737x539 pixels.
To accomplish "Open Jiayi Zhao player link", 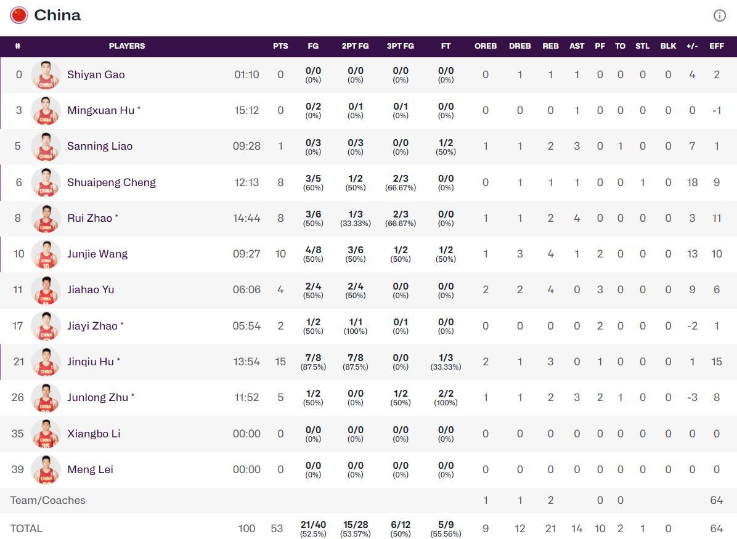I will click(x=92, y=326).
